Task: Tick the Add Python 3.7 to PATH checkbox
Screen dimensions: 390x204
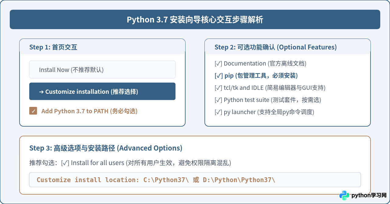Action: (33, 111)
